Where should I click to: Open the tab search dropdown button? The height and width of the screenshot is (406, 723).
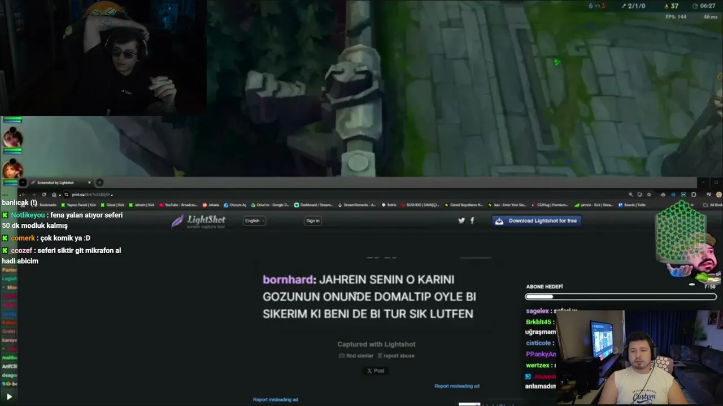23,182
